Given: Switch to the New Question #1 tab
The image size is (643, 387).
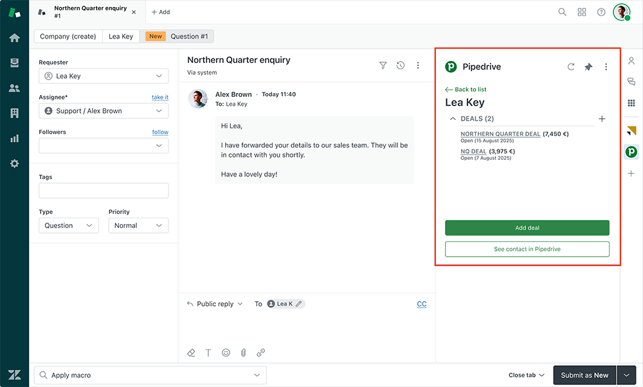Looking at the screenshot, I should [x=176, y=37].
